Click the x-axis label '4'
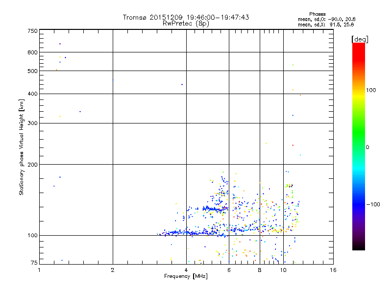This screenshot has width=392, height=294. click(x=186, y=270)
